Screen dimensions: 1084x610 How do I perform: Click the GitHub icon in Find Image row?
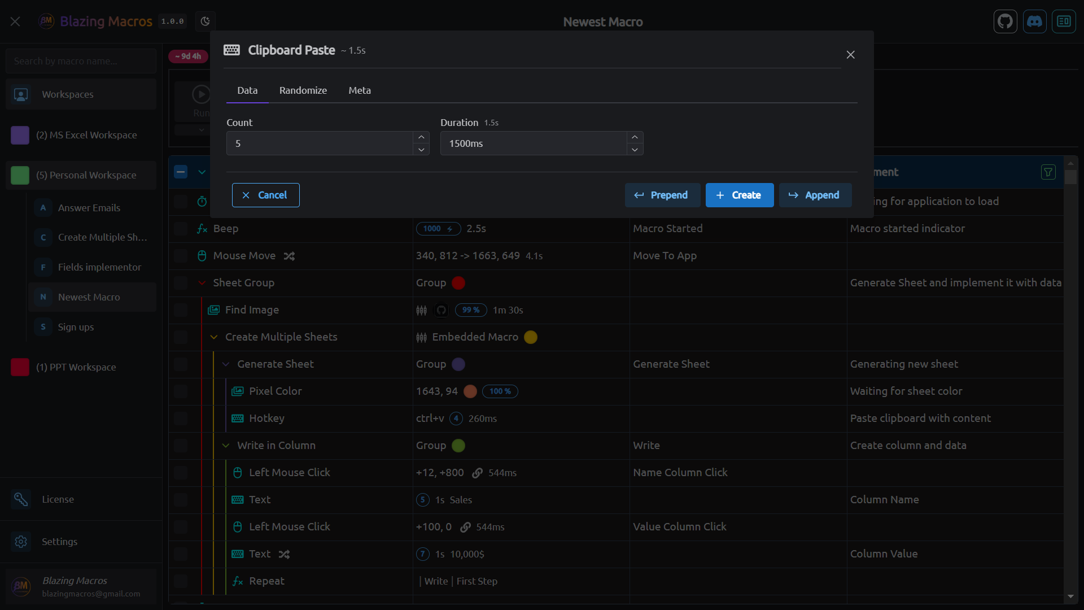(442, 310)
